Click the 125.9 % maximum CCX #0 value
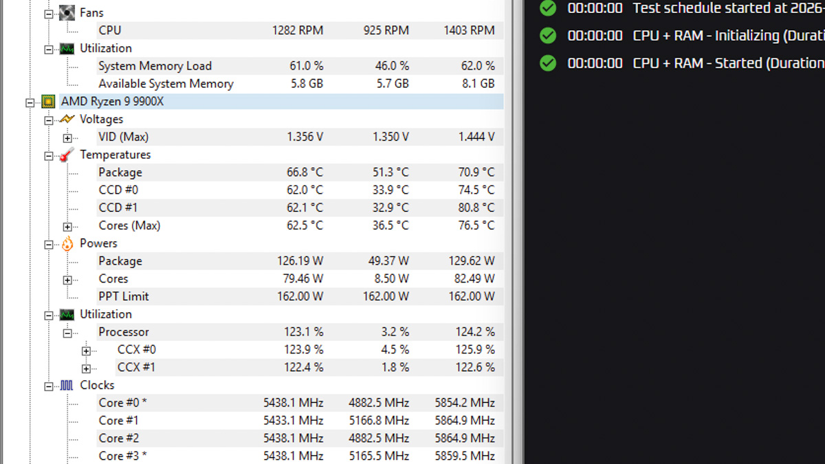The width and height of the screenshot is (825, 464). [x=475, y=350]
